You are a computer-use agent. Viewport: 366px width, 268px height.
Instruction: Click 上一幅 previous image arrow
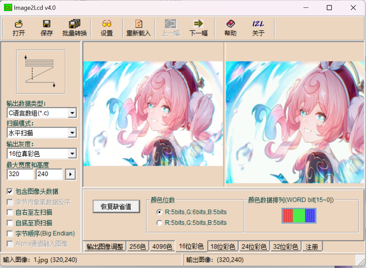pos(170,28)
